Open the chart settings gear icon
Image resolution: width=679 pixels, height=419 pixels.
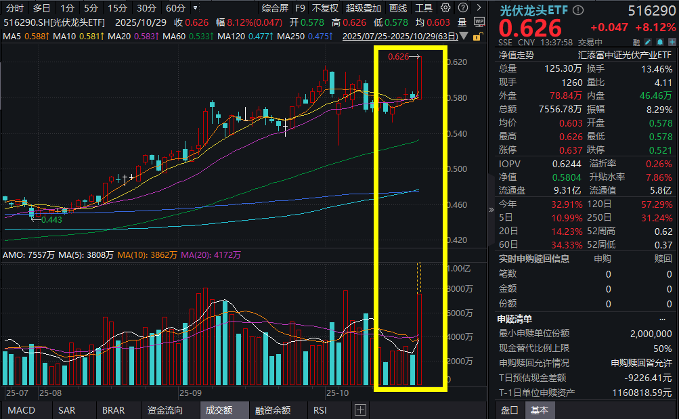click(x=445, y=9)
